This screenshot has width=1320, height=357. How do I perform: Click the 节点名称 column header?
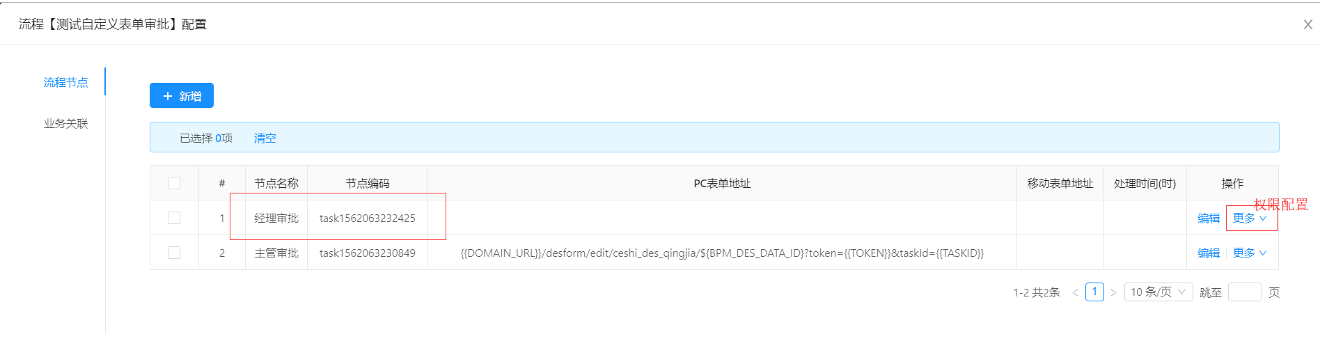tap(276, 183)
